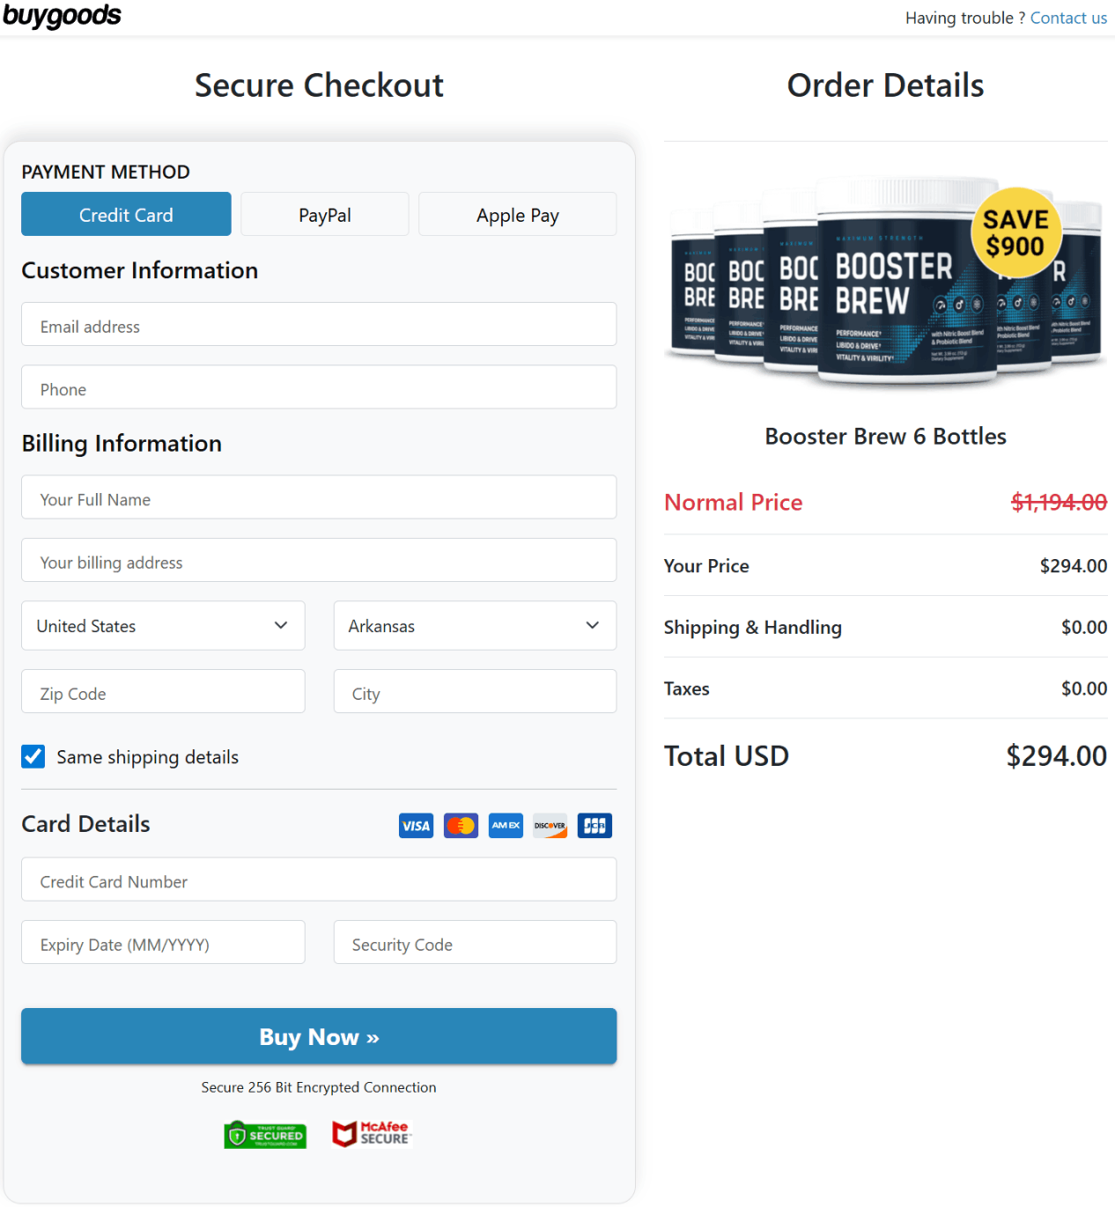Select the American Express icon
1115x1207 pixels.
tap(505, 825)
